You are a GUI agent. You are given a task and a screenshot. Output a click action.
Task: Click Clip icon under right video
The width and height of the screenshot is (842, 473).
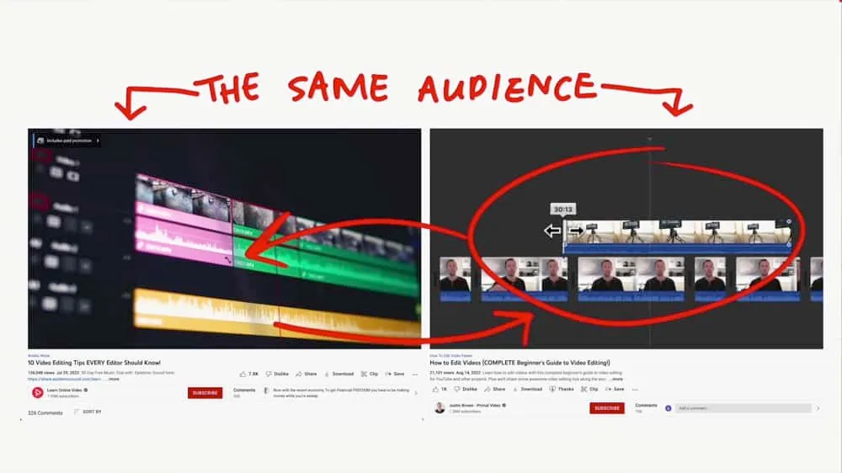pyautogui.click(x=589, y=390)
